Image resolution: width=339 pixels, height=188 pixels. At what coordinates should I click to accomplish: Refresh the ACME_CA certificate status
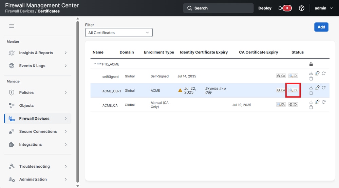click(324, 102)
